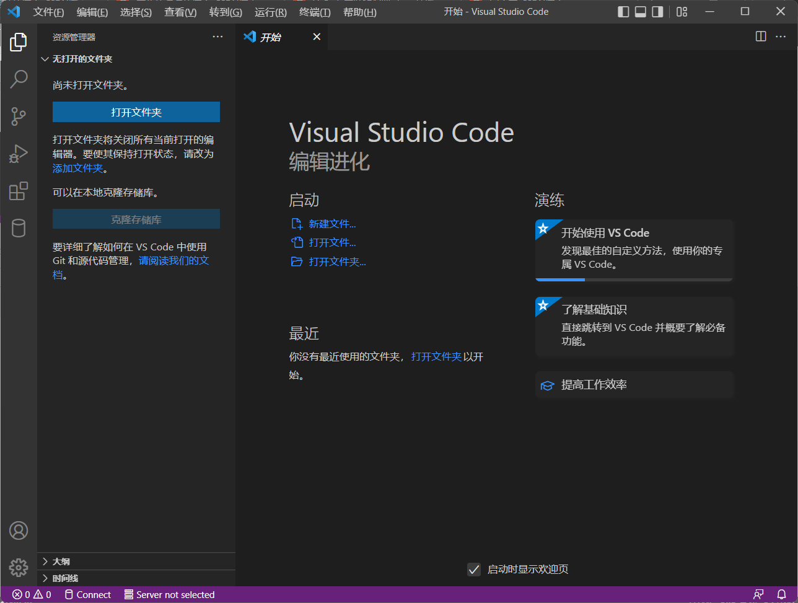The height and width of the screenshot is (603, 798).
Task: Toggle bottom panel layout icon
Action: [x=641, y=12]
